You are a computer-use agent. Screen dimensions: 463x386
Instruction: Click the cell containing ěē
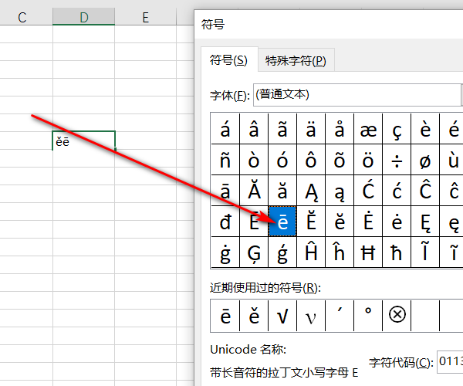click(x=84, y=141)
